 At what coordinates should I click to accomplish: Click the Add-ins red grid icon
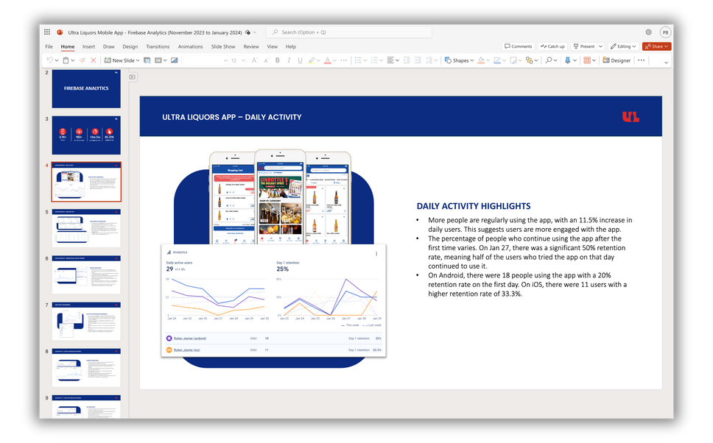(x=587, y=60)
